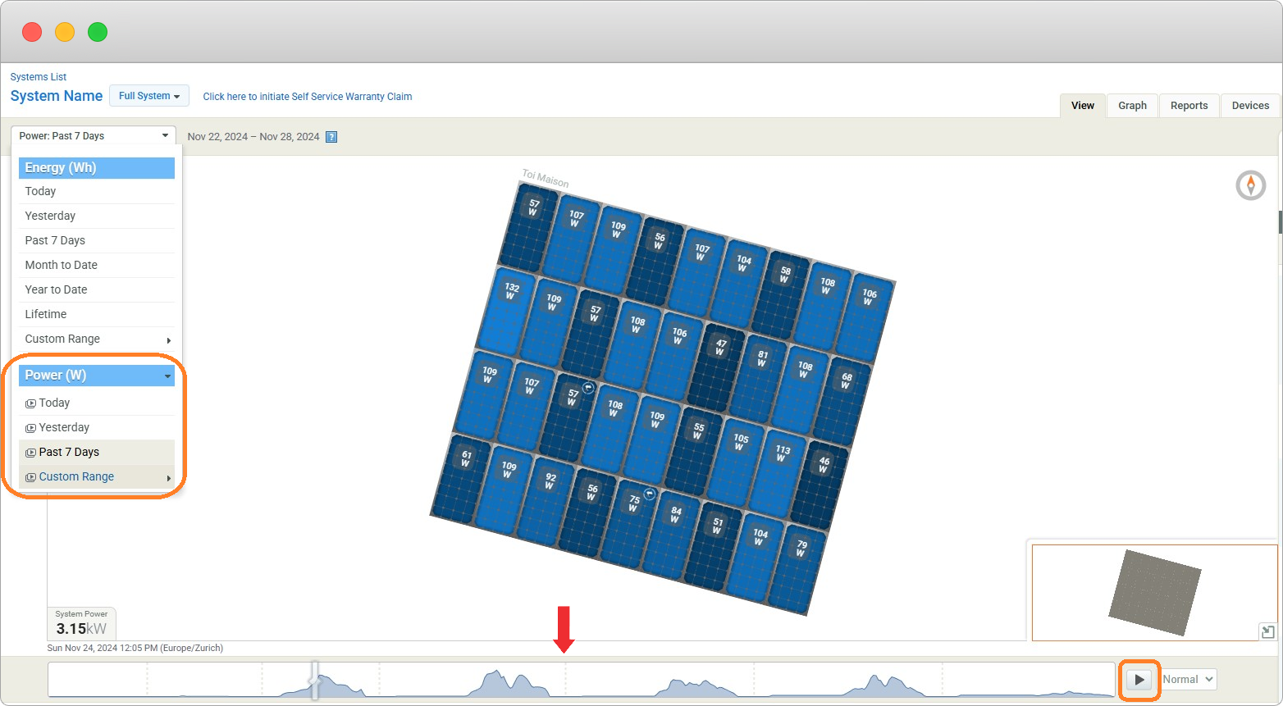Click the layout minimap thumbnail
Viewport: 1283px width, 706px height.
(1154, 592)
